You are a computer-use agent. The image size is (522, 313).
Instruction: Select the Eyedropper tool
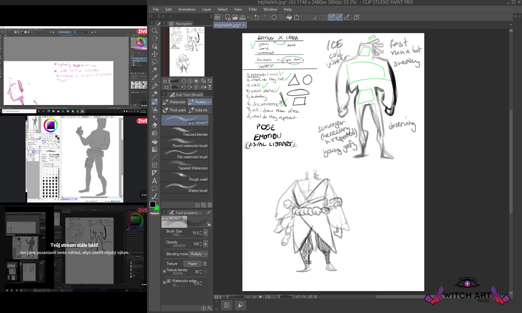click(154, 77)
